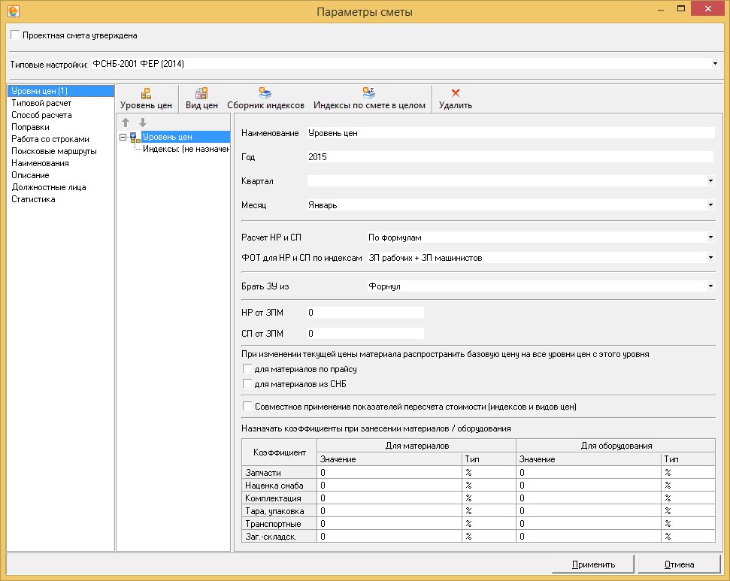Select Поправки in left settings list
The height and width of the screenshot is (581, 730).
tap(30, 127)
